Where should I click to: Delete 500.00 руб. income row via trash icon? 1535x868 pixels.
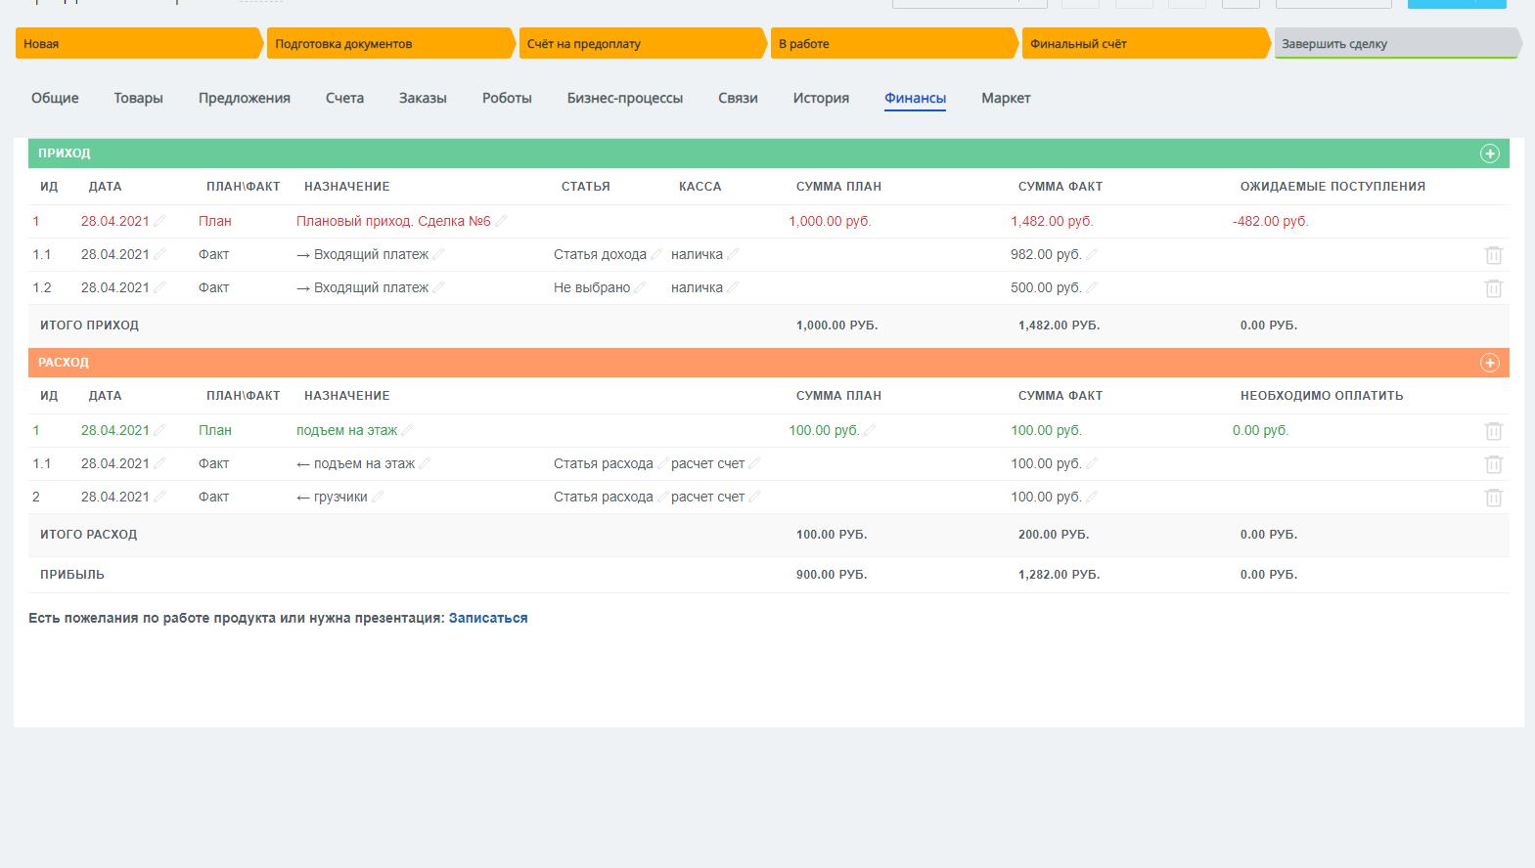[x=1493, y=288]
